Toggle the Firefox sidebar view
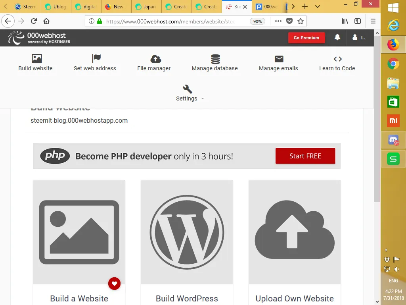The image size is (406, 305). 358,21
